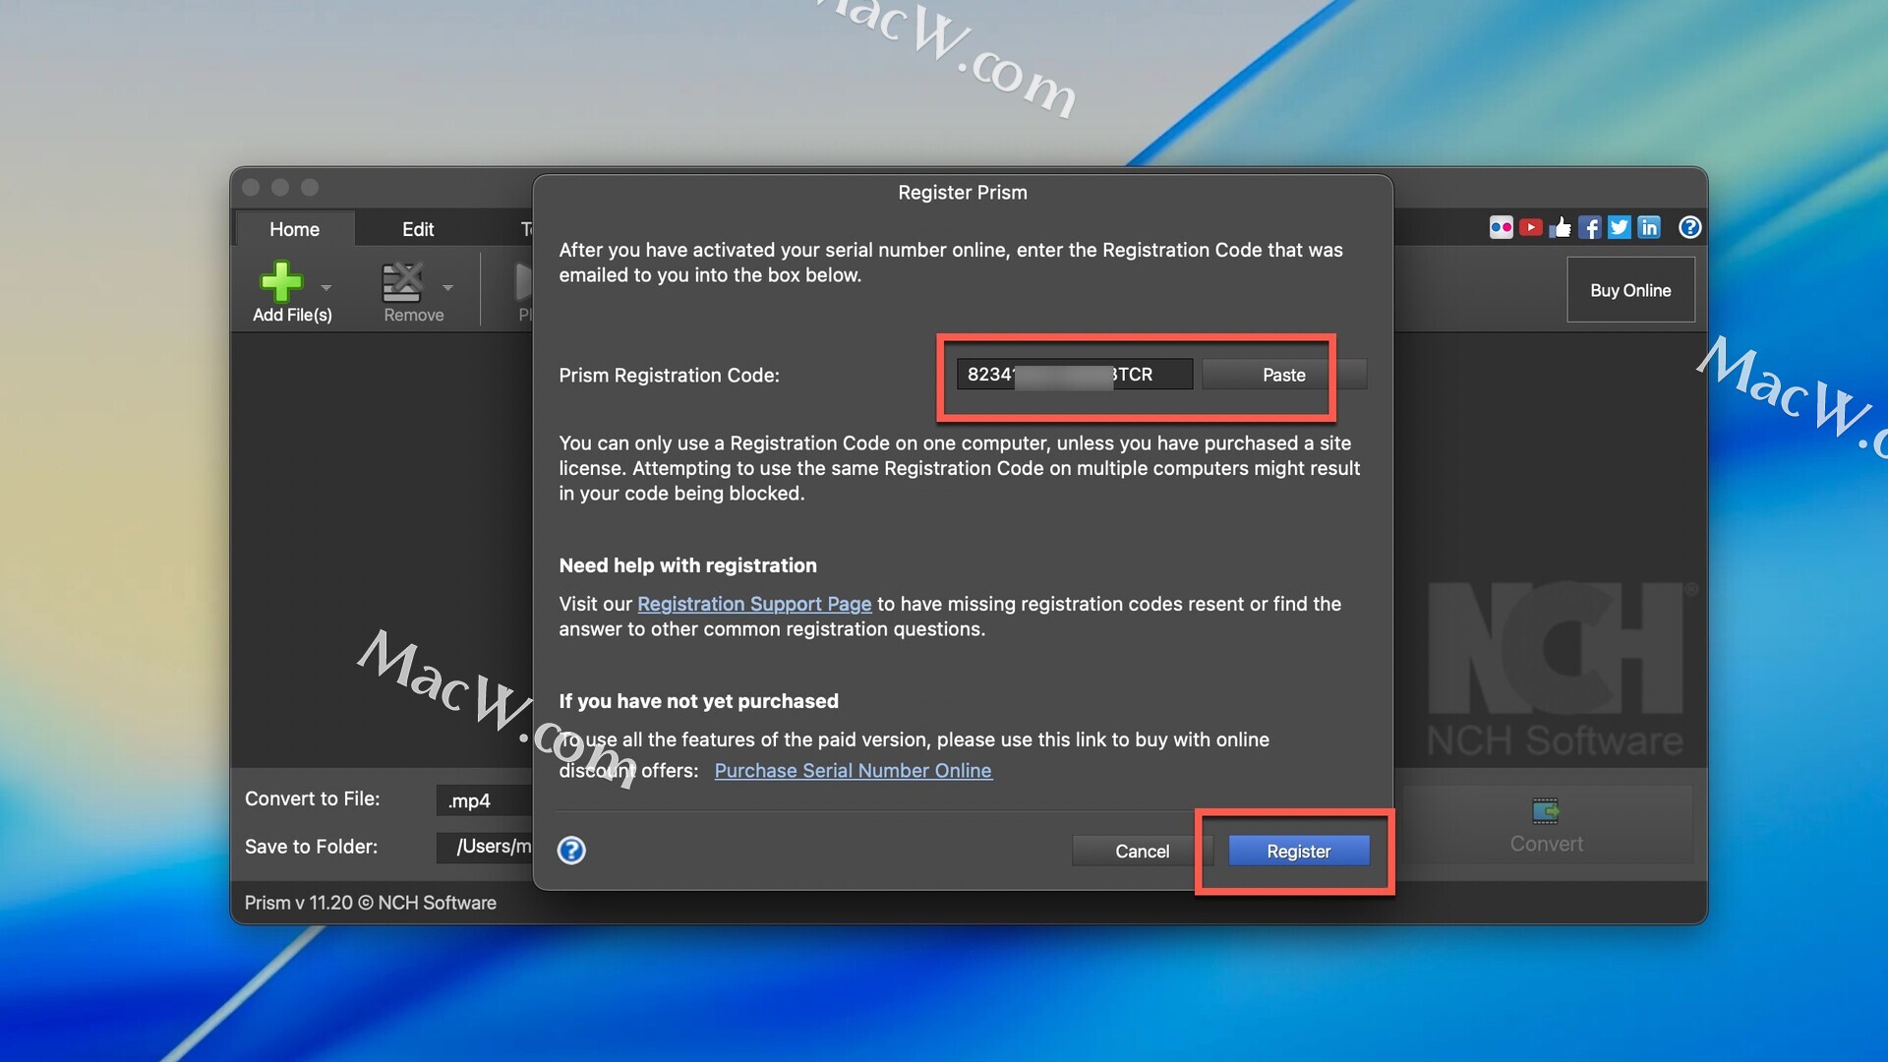This screenshot has height=1062, width=1888.
Task: Click the Cancel button in dialog
Action: 1142,852
